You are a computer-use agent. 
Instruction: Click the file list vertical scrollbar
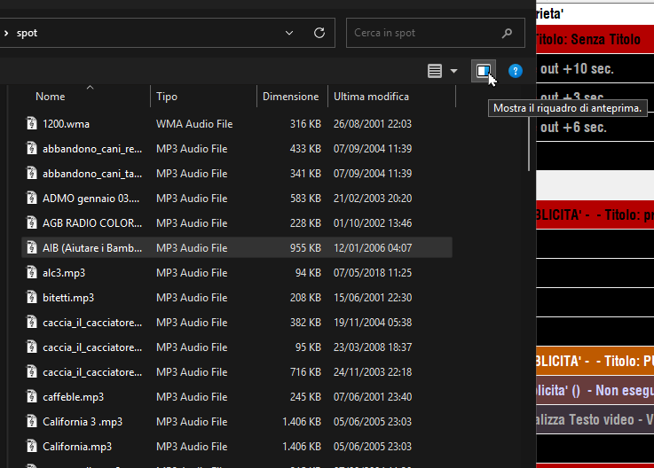pos(529,142)
